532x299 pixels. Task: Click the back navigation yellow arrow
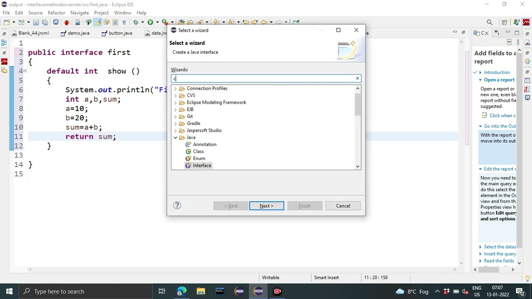264,22
